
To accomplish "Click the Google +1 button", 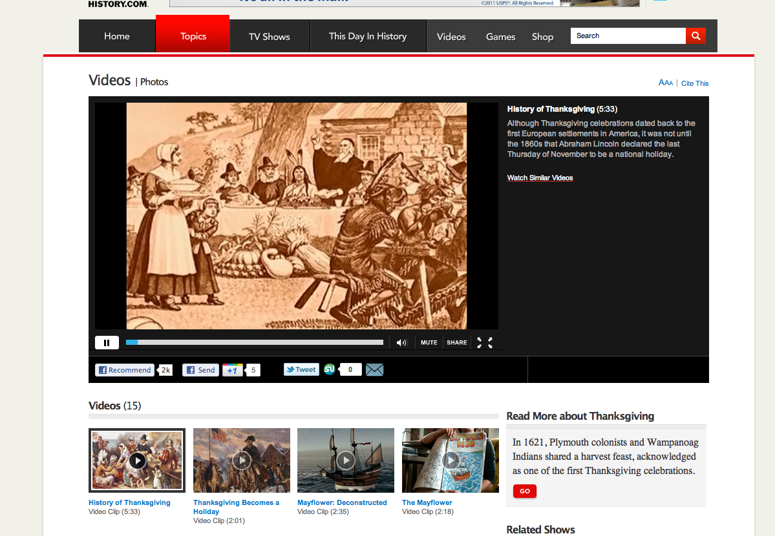I will 232,370.
